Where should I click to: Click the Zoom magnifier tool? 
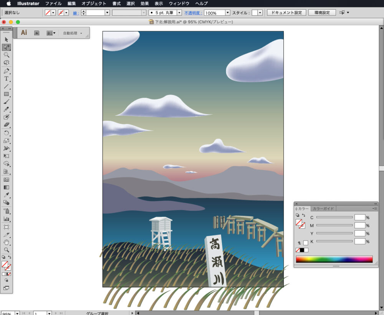point(7,249)
